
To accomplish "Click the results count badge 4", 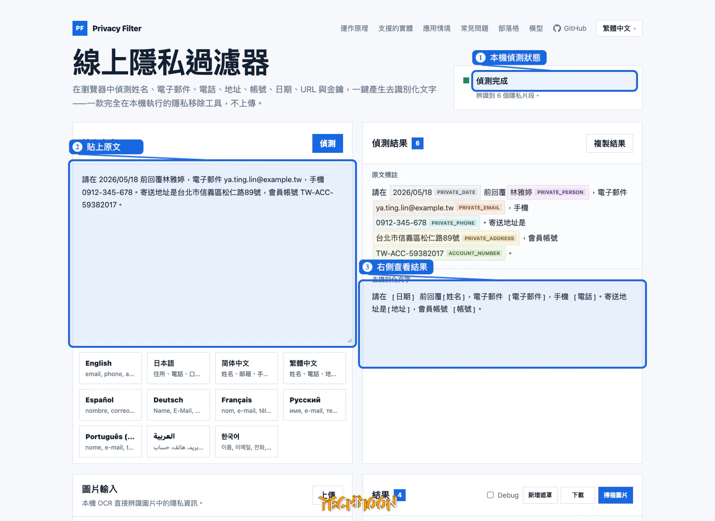I will pyautogui.click(x=400, y=495).
